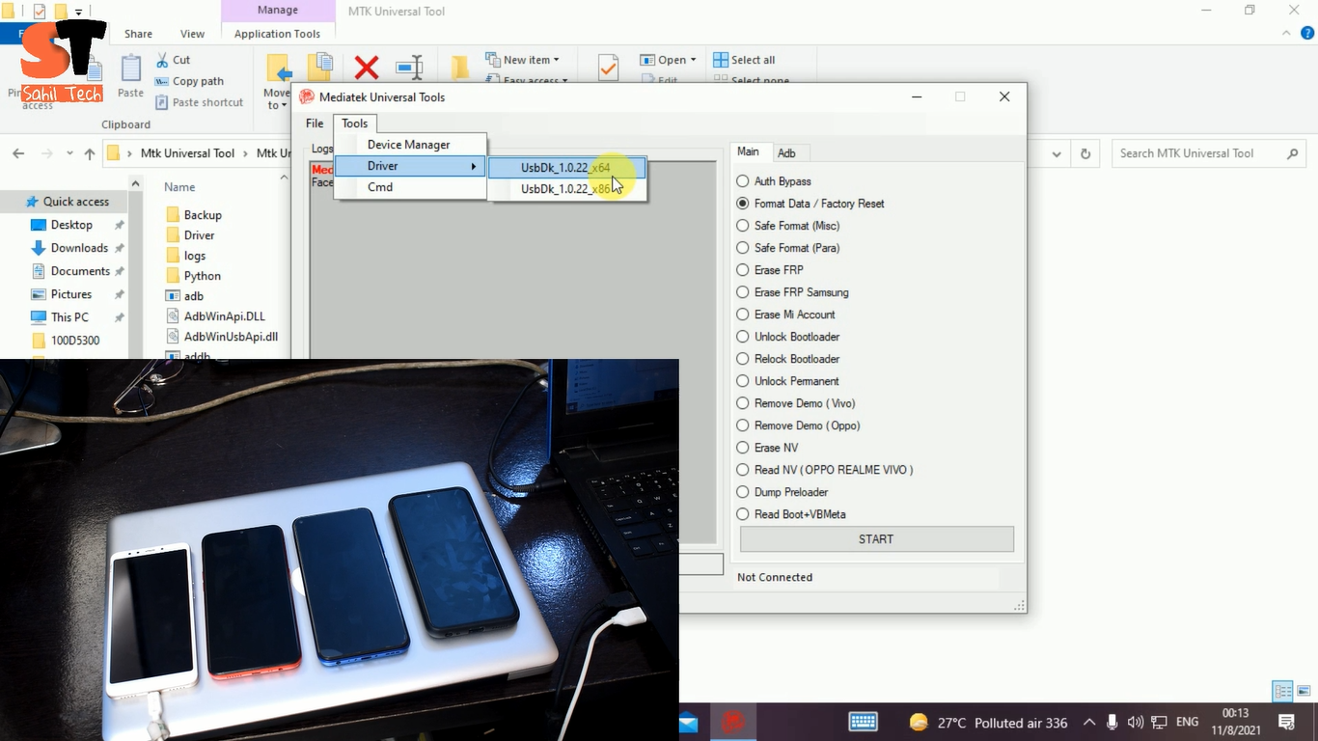Click Select all in Explorer ribbon
This screenshot has width=1318, height=741.
pos(744,60)
